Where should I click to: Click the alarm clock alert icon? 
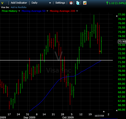[x=71, y=3]
